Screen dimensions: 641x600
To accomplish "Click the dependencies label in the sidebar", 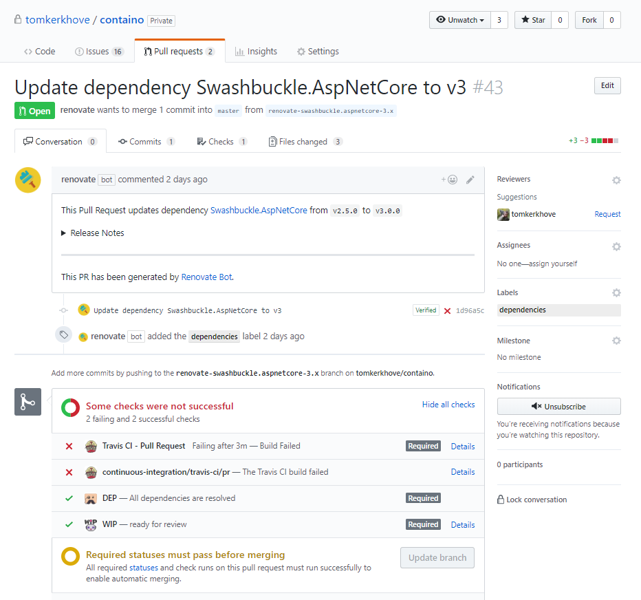I will [559, 310].
